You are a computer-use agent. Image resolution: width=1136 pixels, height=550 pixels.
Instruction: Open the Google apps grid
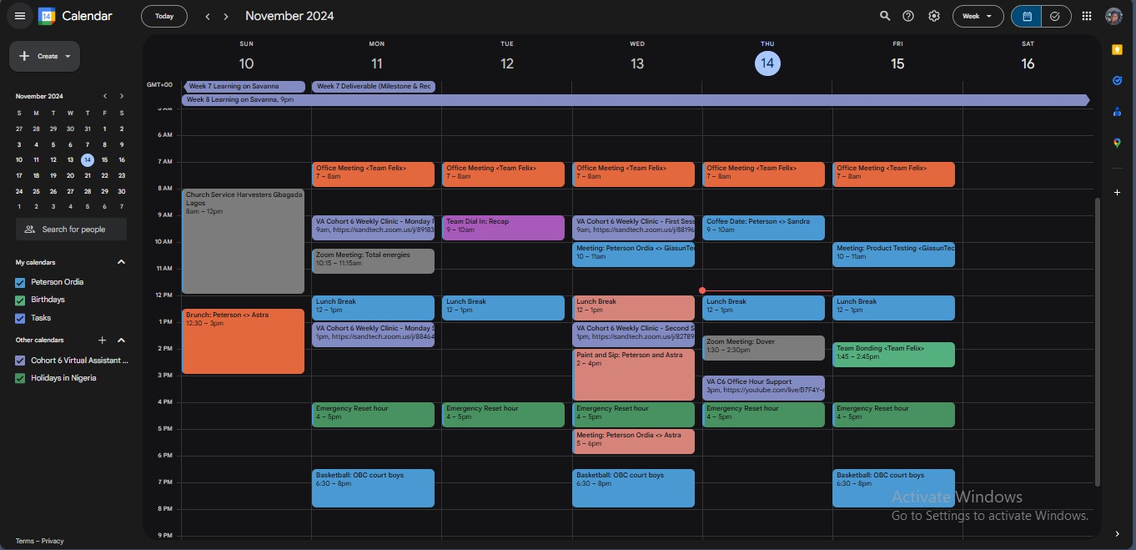(x=1086, y=16)
